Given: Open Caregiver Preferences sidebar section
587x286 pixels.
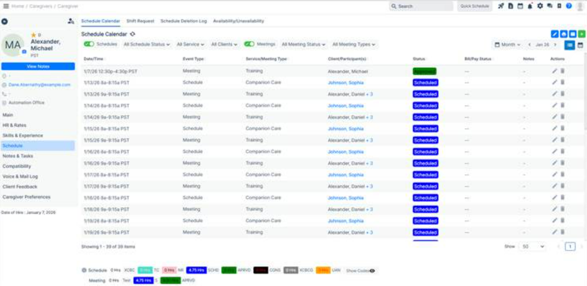Looking at the screenshot, I should tap(26, 197).
